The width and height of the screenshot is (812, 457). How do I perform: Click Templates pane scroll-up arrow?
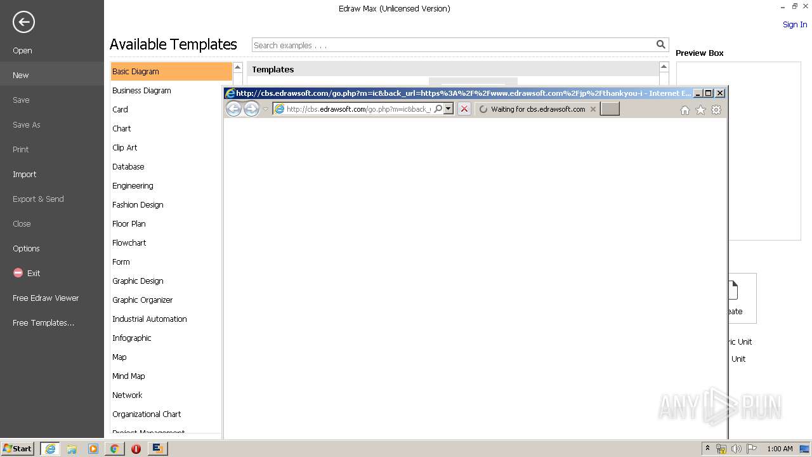coord(664,67)
